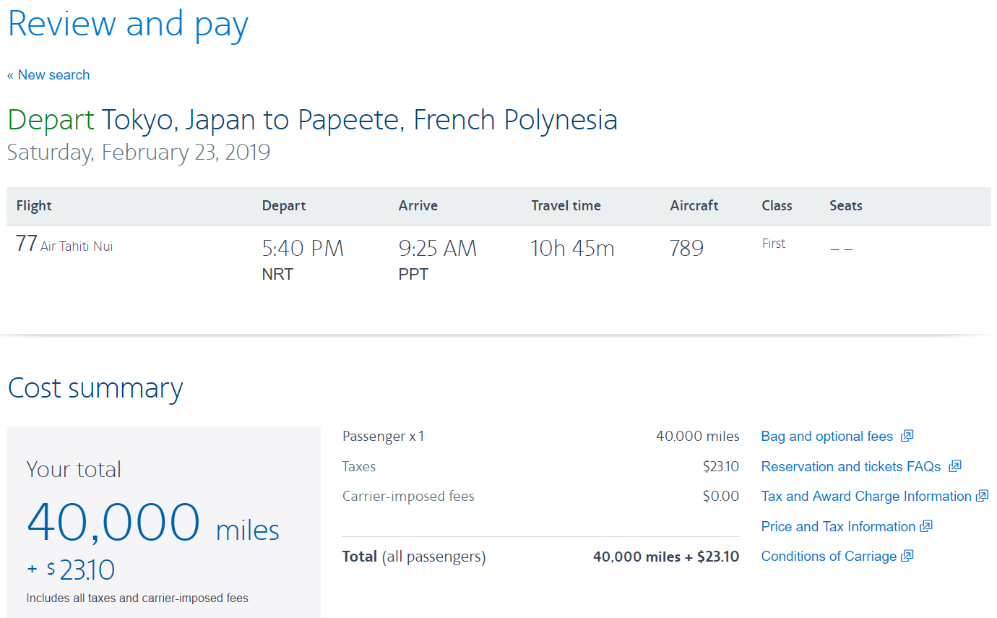
Task: Click external-link icon beside Tax and Award Charge Information
Action: coord(982,496)
